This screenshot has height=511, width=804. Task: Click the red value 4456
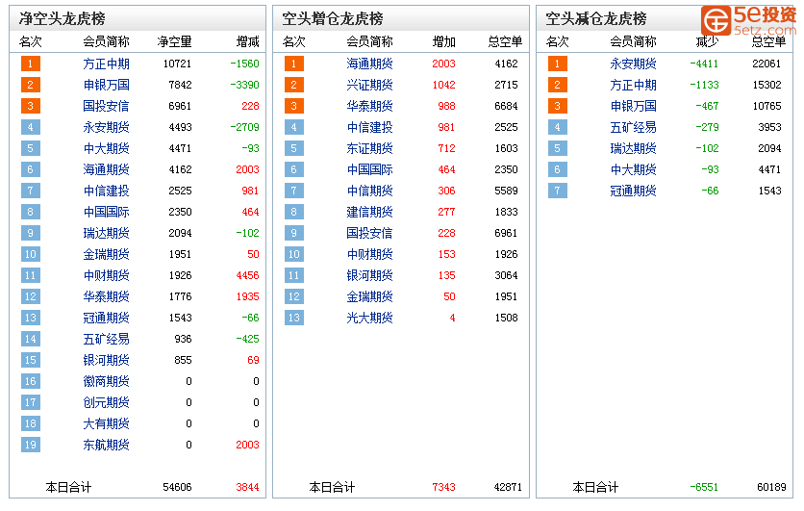click(x=248, y=275)
